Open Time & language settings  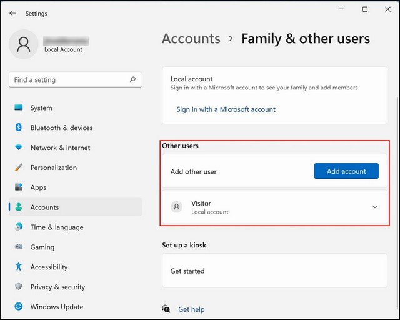[x=75, y=227]
